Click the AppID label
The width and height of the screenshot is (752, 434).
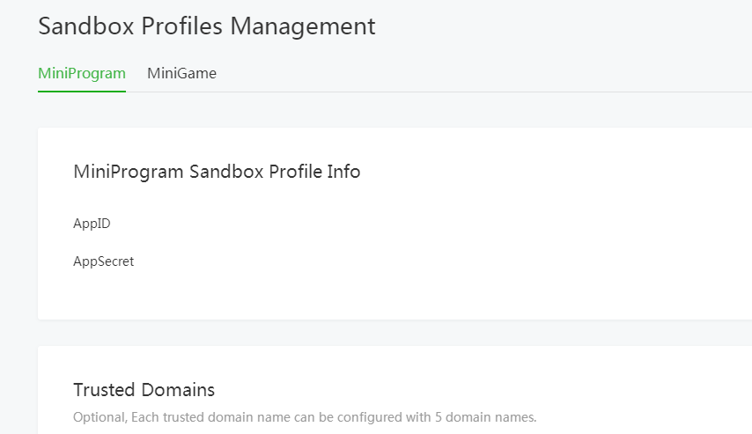click(92, 224)
